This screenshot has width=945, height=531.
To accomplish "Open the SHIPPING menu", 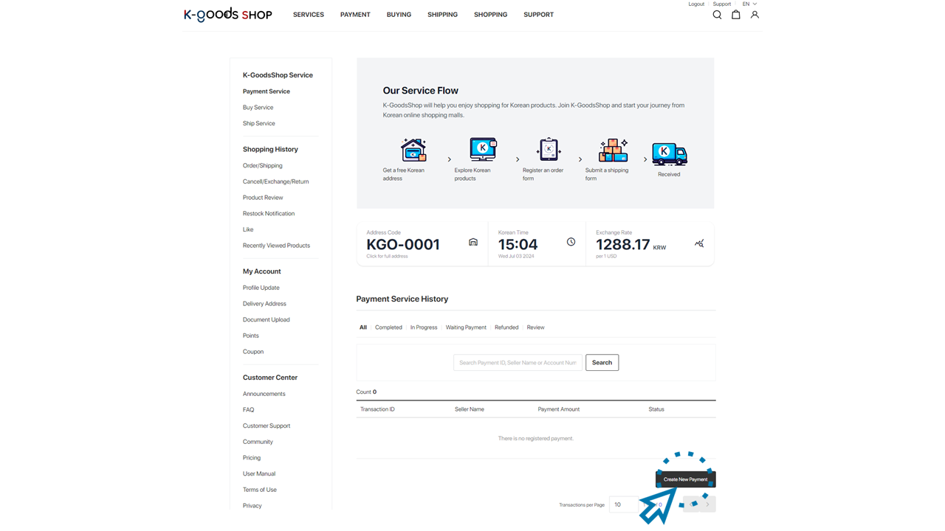I will [442, 15].
